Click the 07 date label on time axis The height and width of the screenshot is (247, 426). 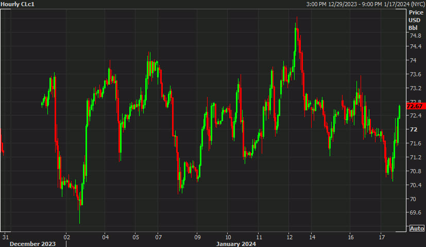158,237
